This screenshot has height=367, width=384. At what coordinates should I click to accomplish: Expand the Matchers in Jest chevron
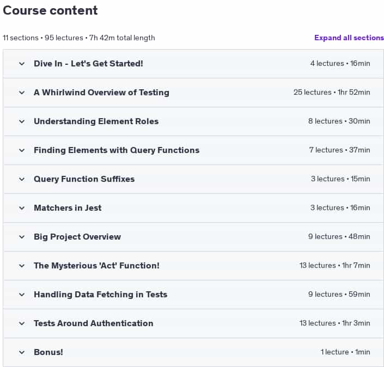coord(22,209)
